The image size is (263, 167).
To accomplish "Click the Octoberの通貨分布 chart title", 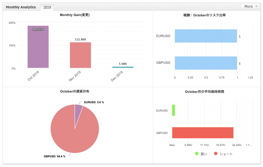I will point(75,91).
